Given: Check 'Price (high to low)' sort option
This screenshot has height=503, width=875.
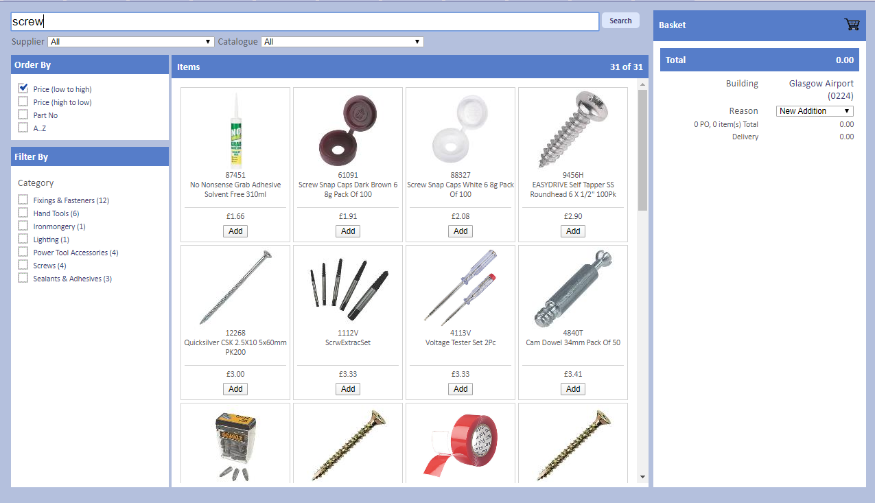Looking at the screenshot, I should coord(23,102).
